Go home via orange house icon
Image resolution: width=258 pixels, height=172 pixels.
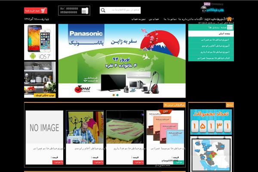coord(229,19)
